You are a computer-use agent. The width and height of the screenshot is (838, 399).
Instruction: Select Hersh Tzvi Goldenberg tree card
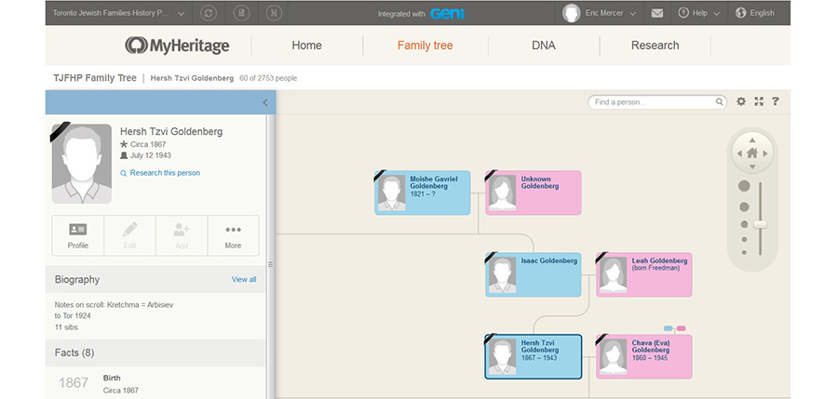click(534, 357)
